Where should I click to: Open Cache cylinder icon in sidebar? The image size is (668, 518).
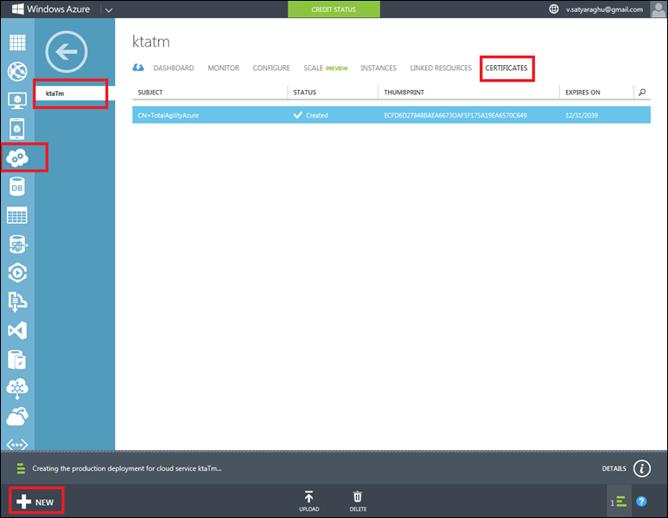[17, 359]
